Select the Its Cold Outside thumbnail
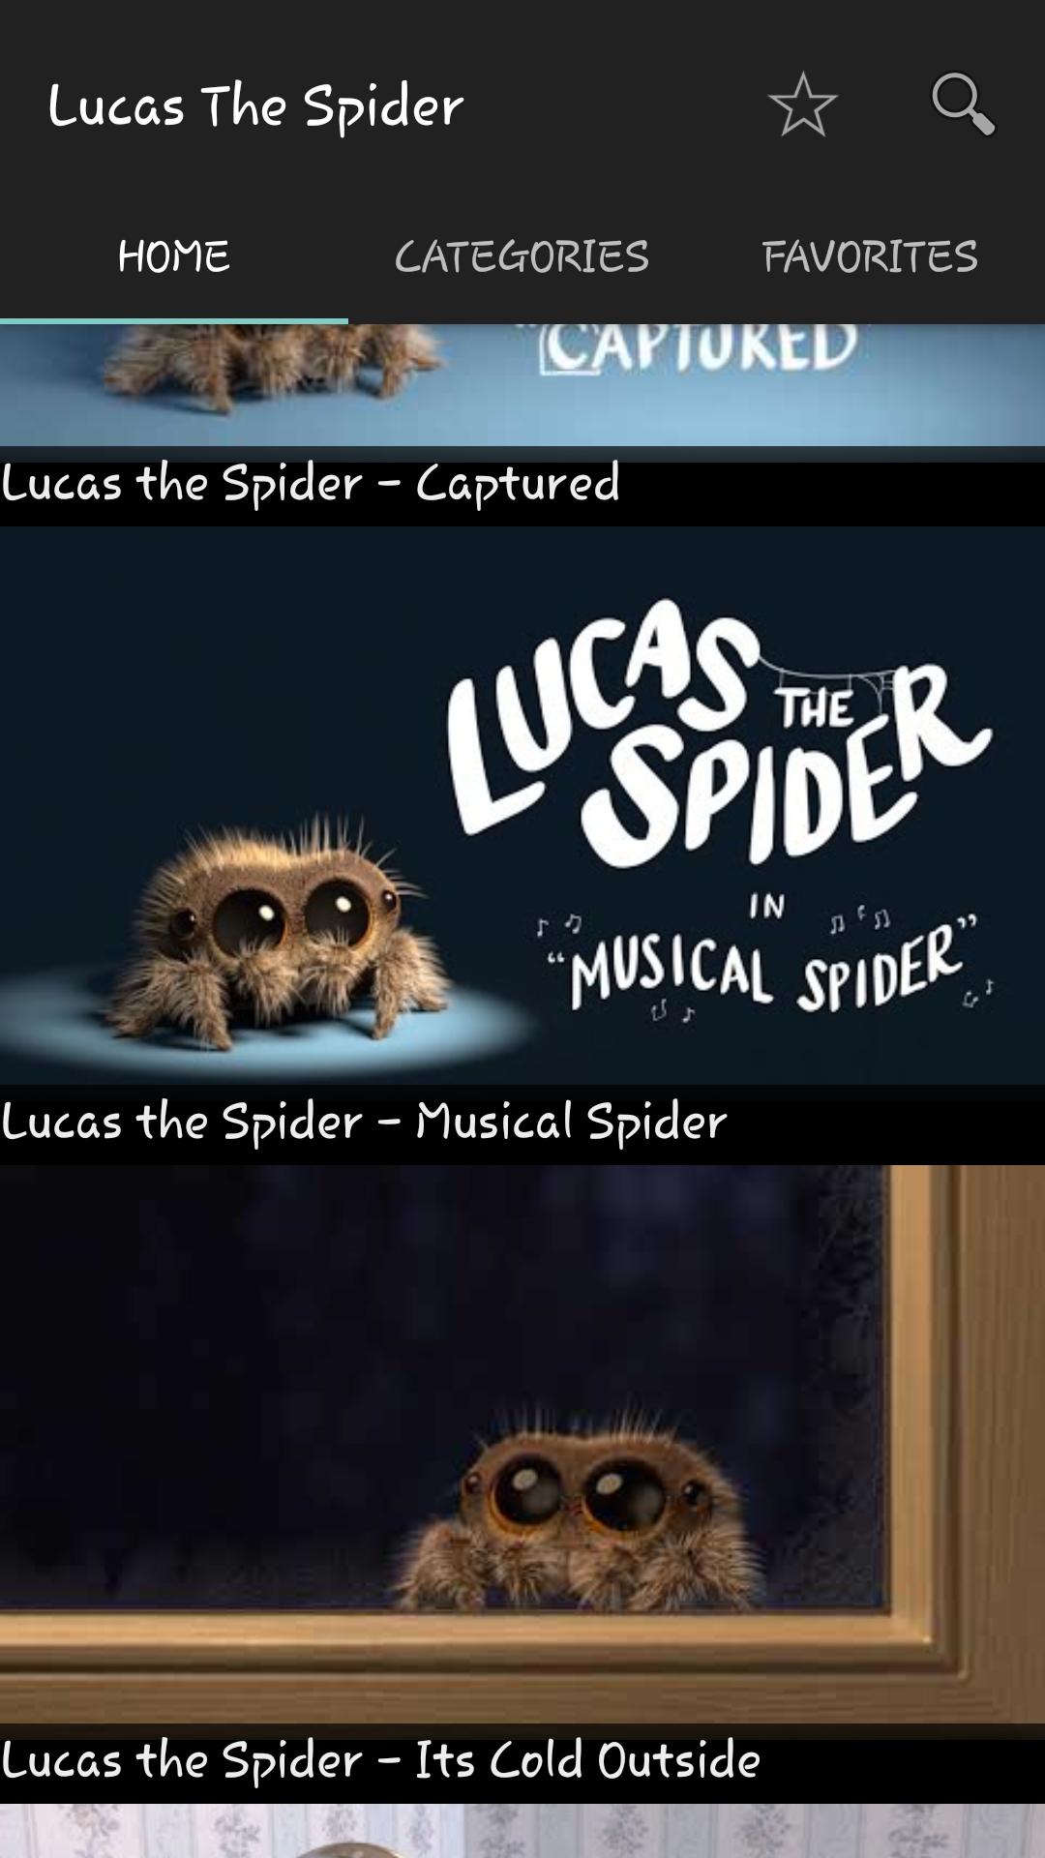The width and height of the screenshot is (1045, 1858). tap(522, 1444)
